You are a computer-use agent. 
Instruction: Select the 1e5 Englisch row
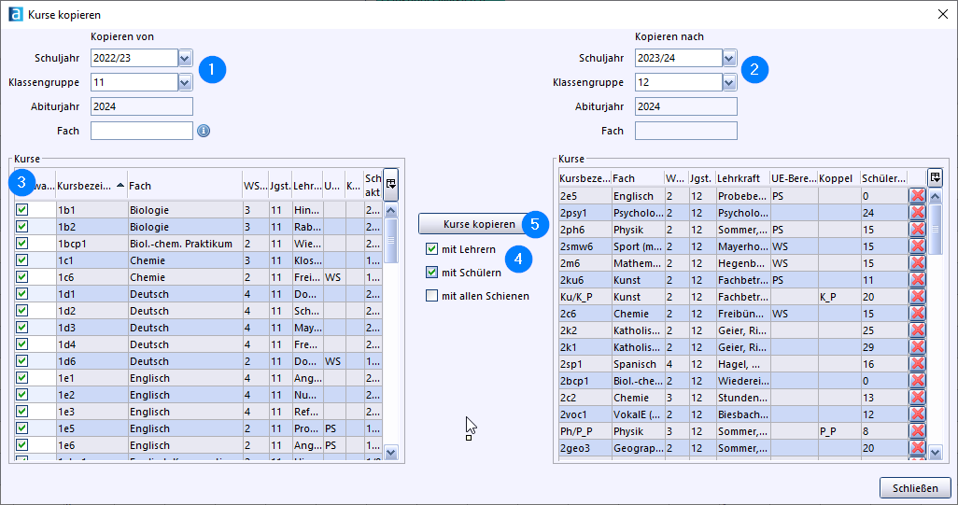tap(199, 428)
